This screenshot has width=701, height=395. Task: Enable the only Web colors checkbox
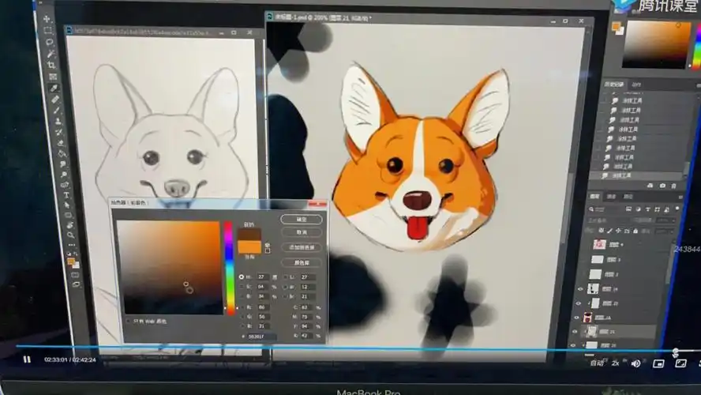[129, 322]
